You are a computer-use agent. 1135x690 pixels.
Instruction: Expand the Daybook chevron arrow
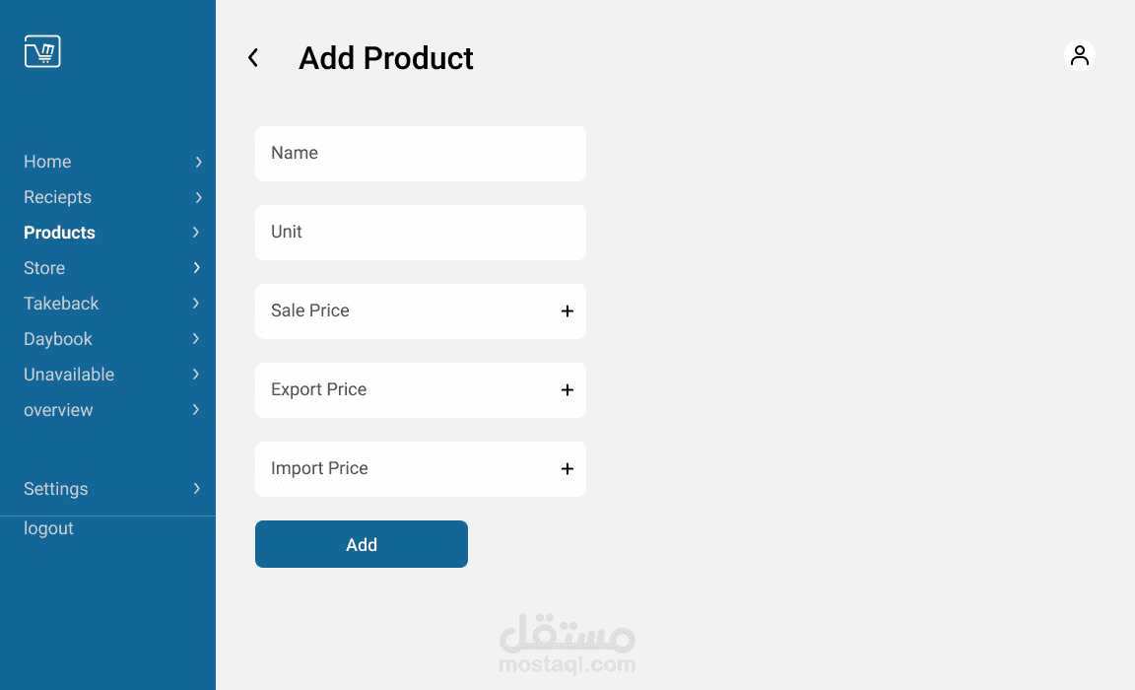click(x=197, y=339)
